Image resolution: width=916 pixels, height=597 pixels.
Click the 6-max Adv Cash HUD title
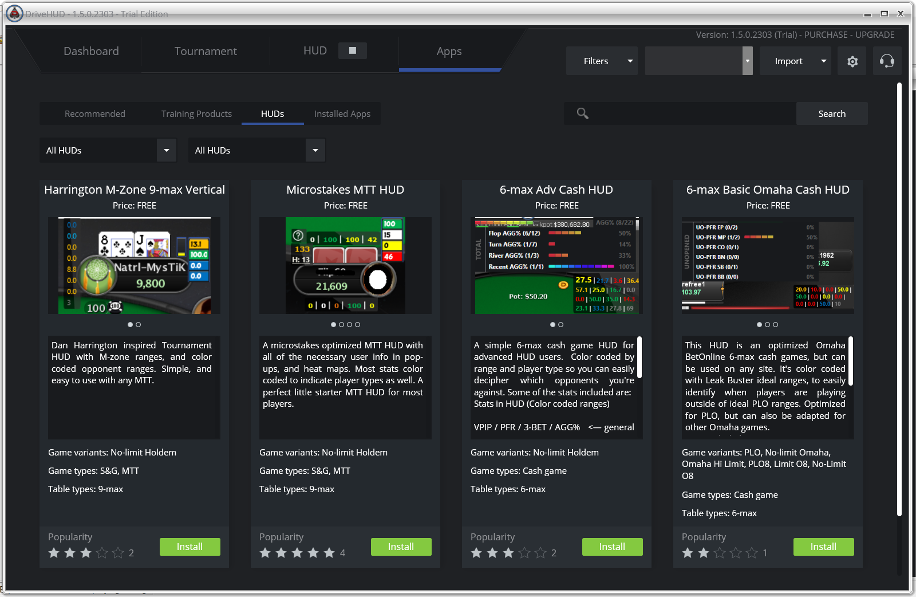click(x=556, y=190)
